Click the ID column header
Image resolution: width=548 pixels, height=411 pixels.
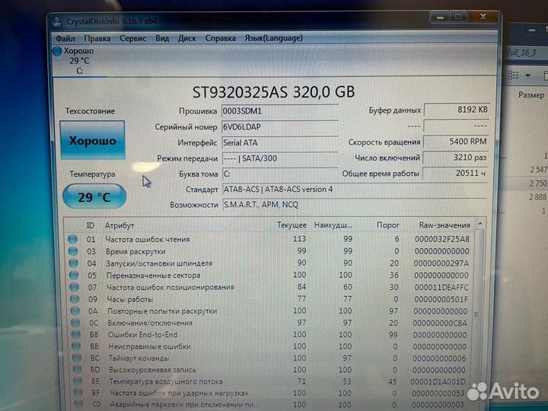tap(91, 225)
